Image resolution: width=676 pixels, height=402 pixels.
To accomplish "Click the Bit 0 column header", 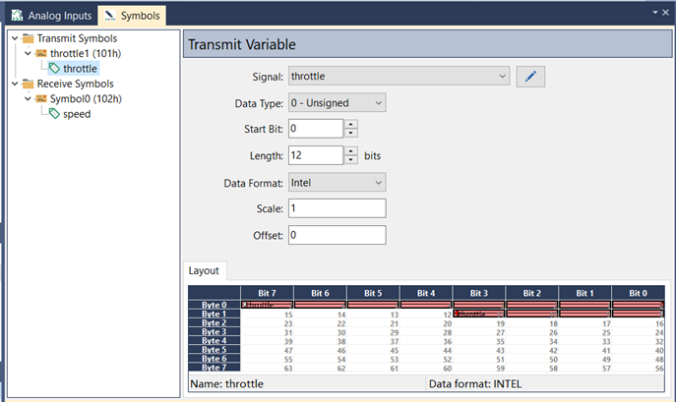I will tap(638, 293).
